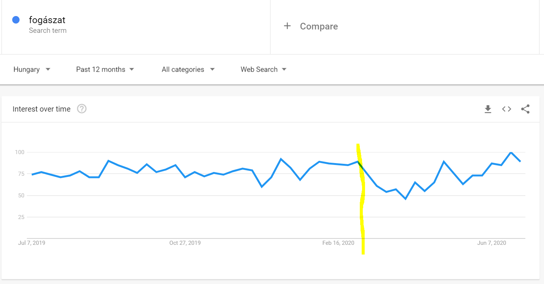
Task: Click the plus icon to add comparison
Action: click(287, 26)
